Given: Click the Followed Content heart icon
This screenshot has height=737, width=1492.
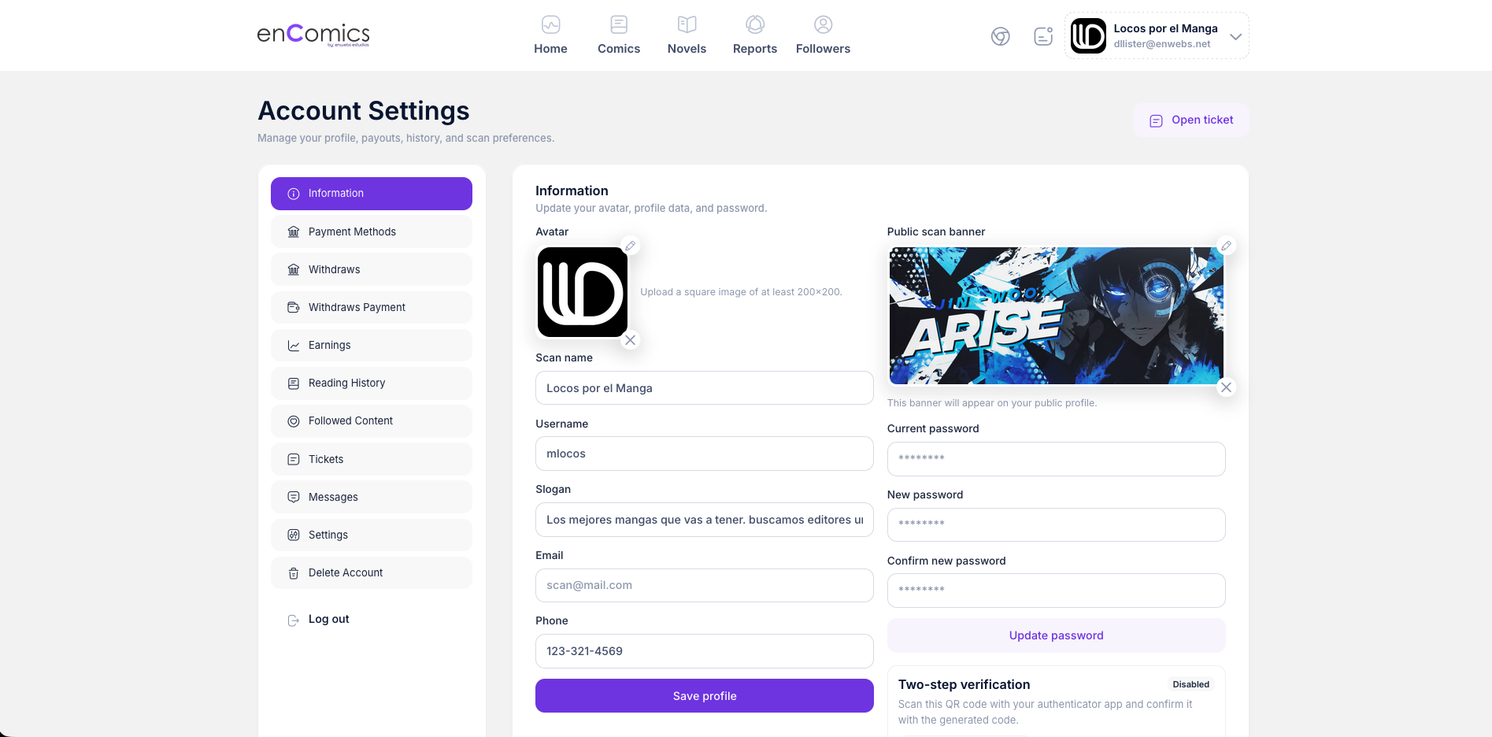Looking at the screenshot, I should [x=294, y=421].
